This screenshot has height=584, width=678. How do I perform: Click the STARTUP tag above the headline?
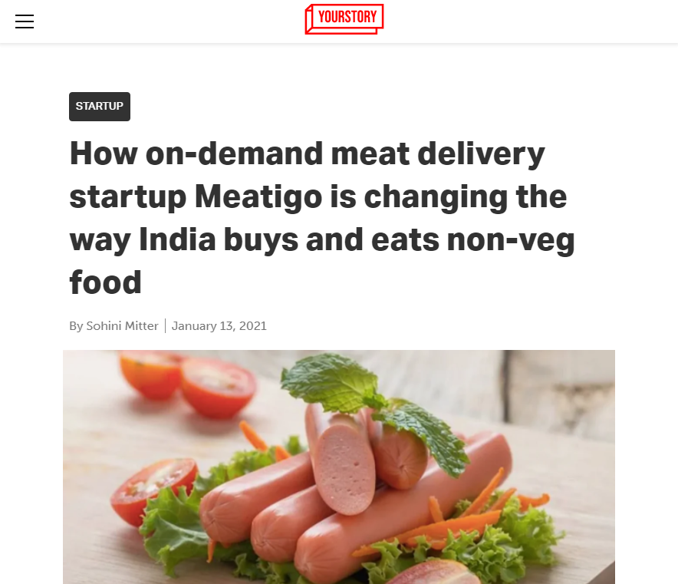point(99,107)
